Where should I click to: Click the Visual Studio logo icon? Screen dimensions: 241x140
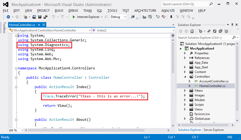pyautogui.click(x=6, y=4)
